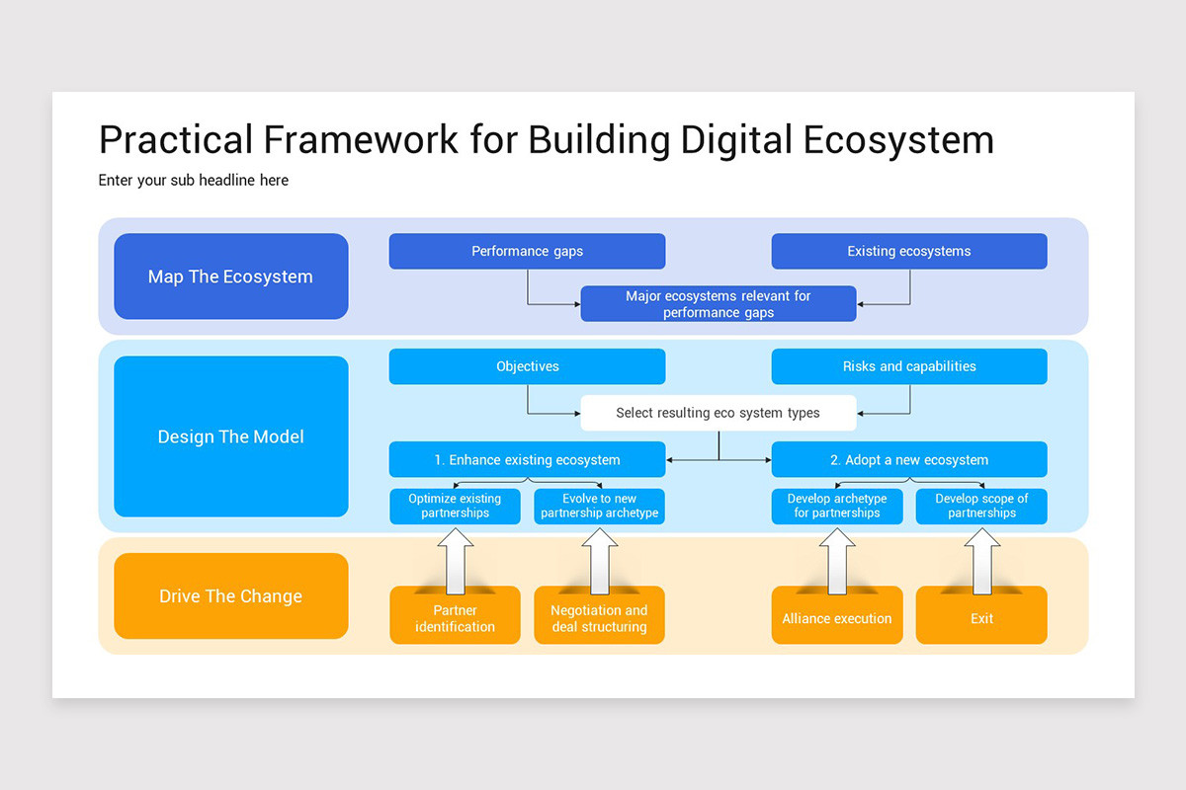Click the Objectives box
Viewport: 1186px width, 790px height.
527,366
